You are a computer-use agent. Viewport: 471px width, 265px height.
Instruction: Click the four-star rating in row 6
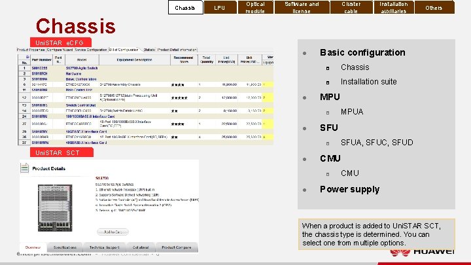pos(177,85)
